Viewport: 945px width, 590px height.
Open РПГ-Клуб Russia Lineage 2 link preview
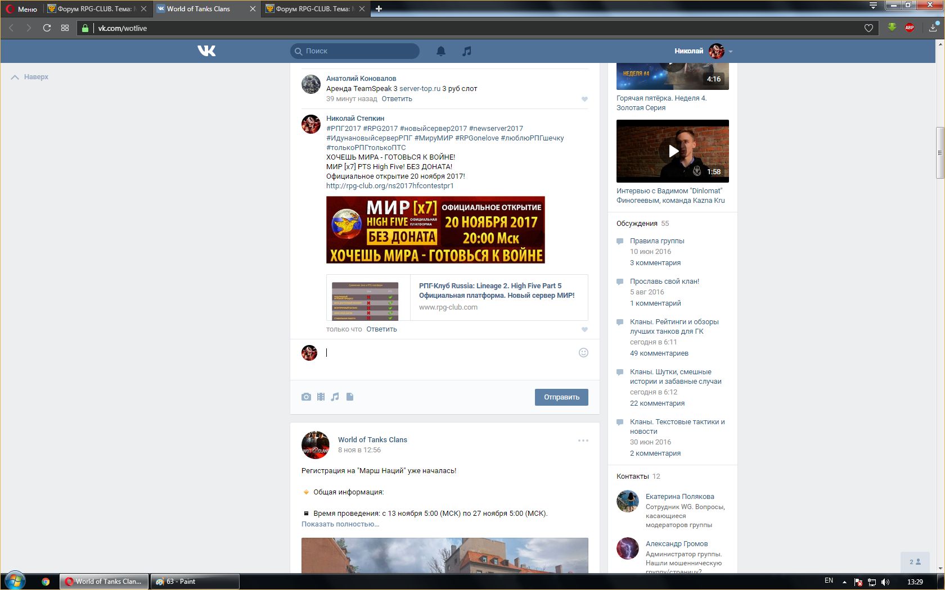457,297
